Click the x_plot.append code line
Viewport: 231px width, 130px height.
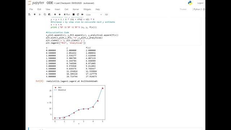point(82,35)
